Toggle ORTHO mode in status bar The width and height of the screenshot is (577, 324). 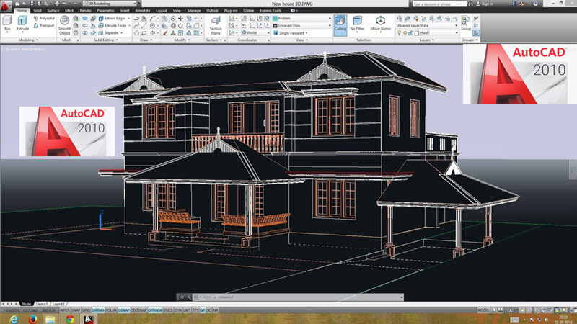(98, 310)
